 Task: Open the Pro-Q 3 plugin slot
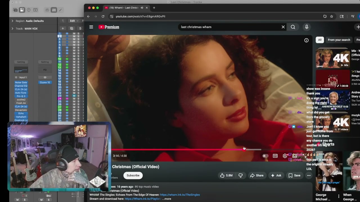tap(21, 96)
